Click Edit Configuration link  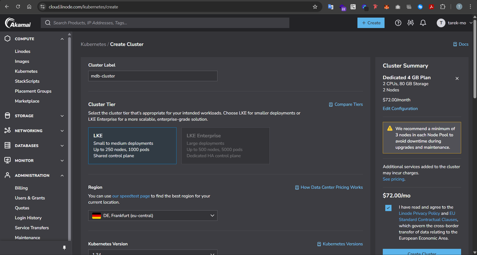[x=400, y=109]
